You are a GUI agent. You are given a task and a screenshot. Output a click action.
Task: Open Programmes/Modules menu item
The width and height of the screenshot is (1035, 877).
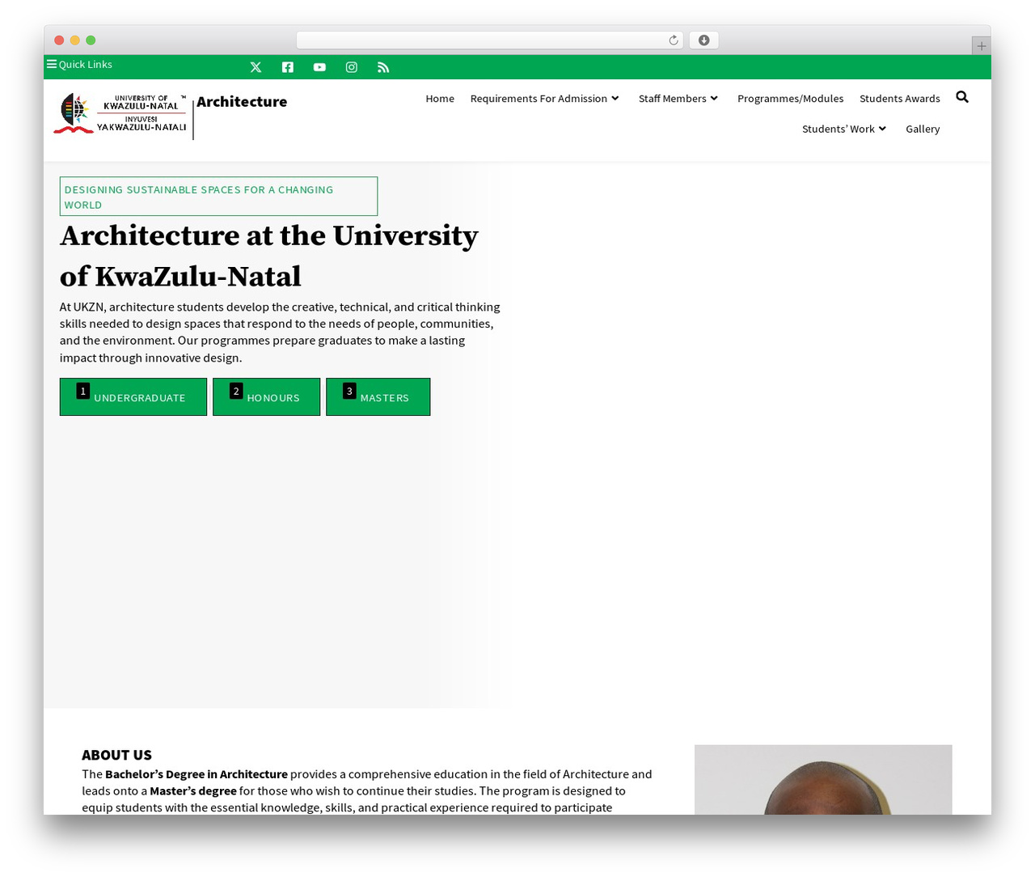[790, 99]
